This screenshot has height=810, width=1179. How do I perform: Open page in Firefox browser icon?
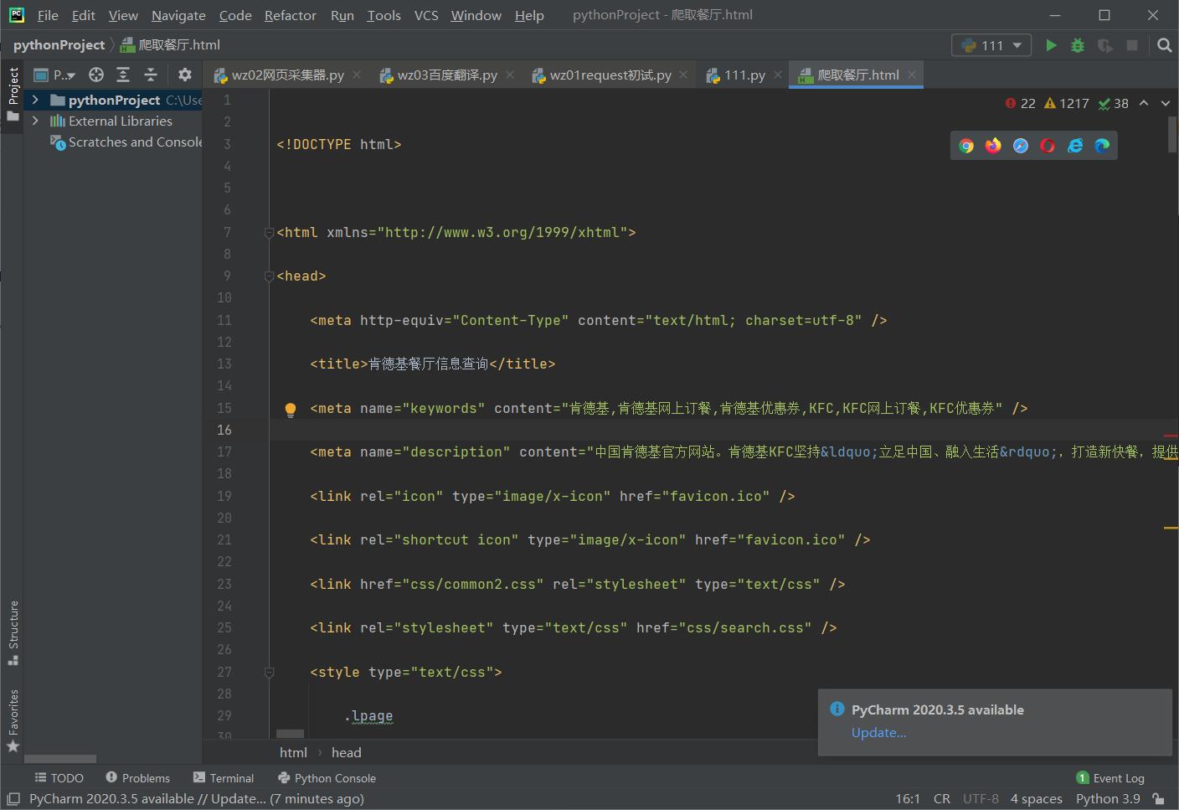coord(993,146)
